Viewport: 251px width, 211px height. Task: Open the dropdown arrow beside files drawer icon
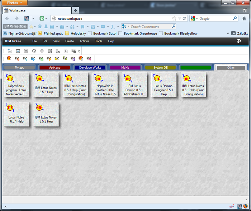(x=98, y=27)
